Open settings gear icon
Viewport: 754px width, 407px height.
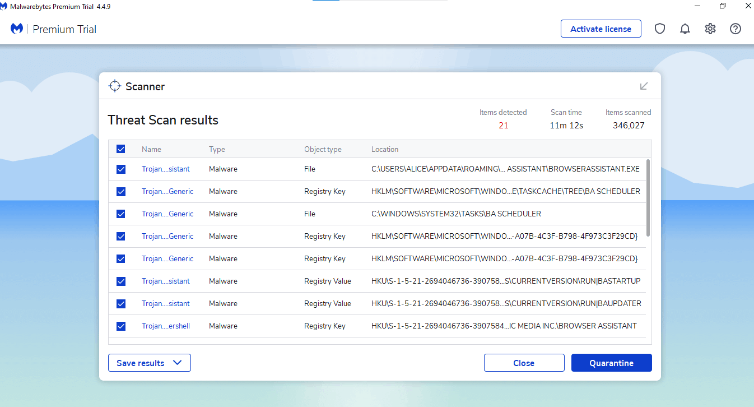(x=710, y=29)
